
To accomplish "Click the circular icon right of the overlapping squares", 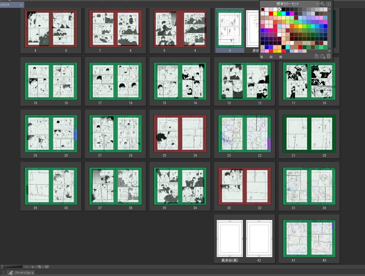I will 47,267.
